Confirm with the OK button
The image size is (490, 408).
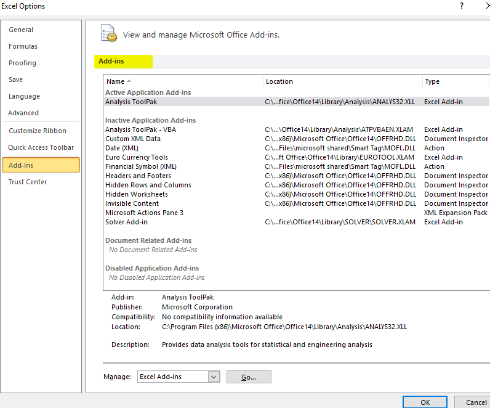tap(425, 402)
